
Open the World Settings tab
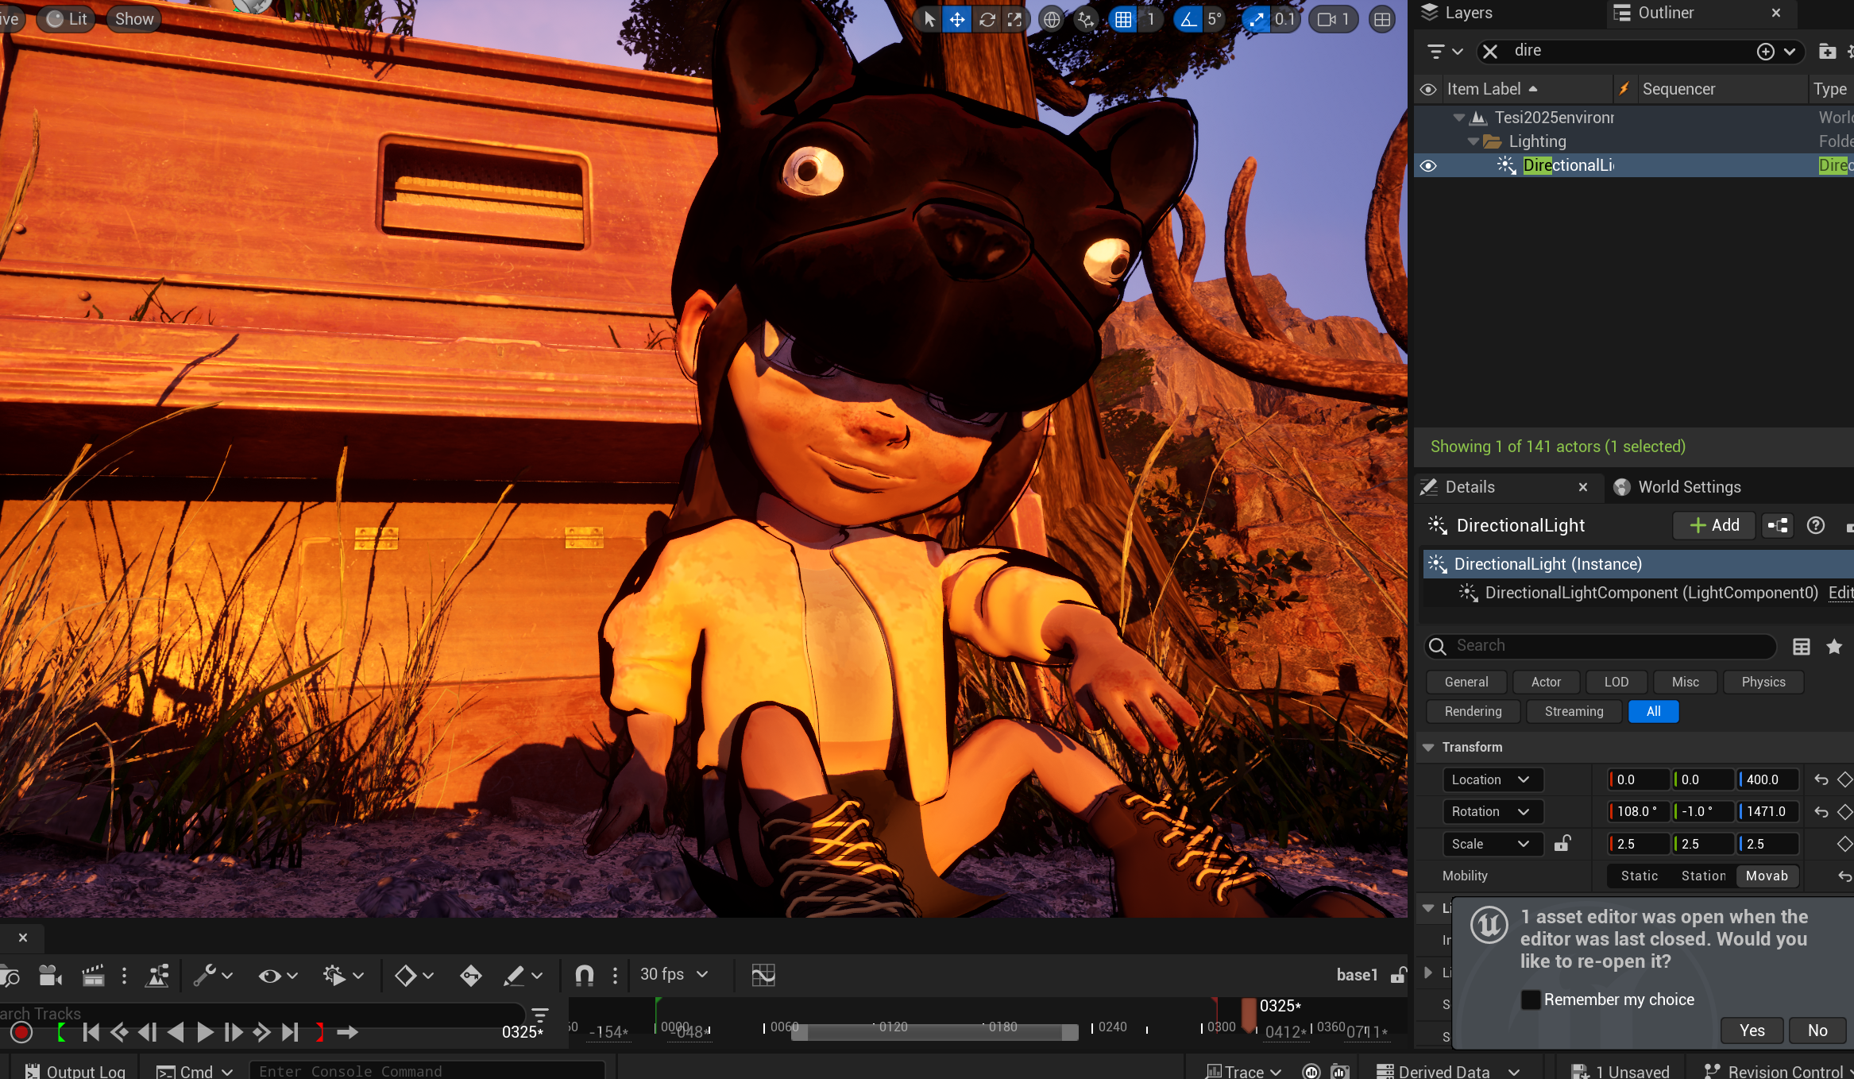tap(1689, 487)
